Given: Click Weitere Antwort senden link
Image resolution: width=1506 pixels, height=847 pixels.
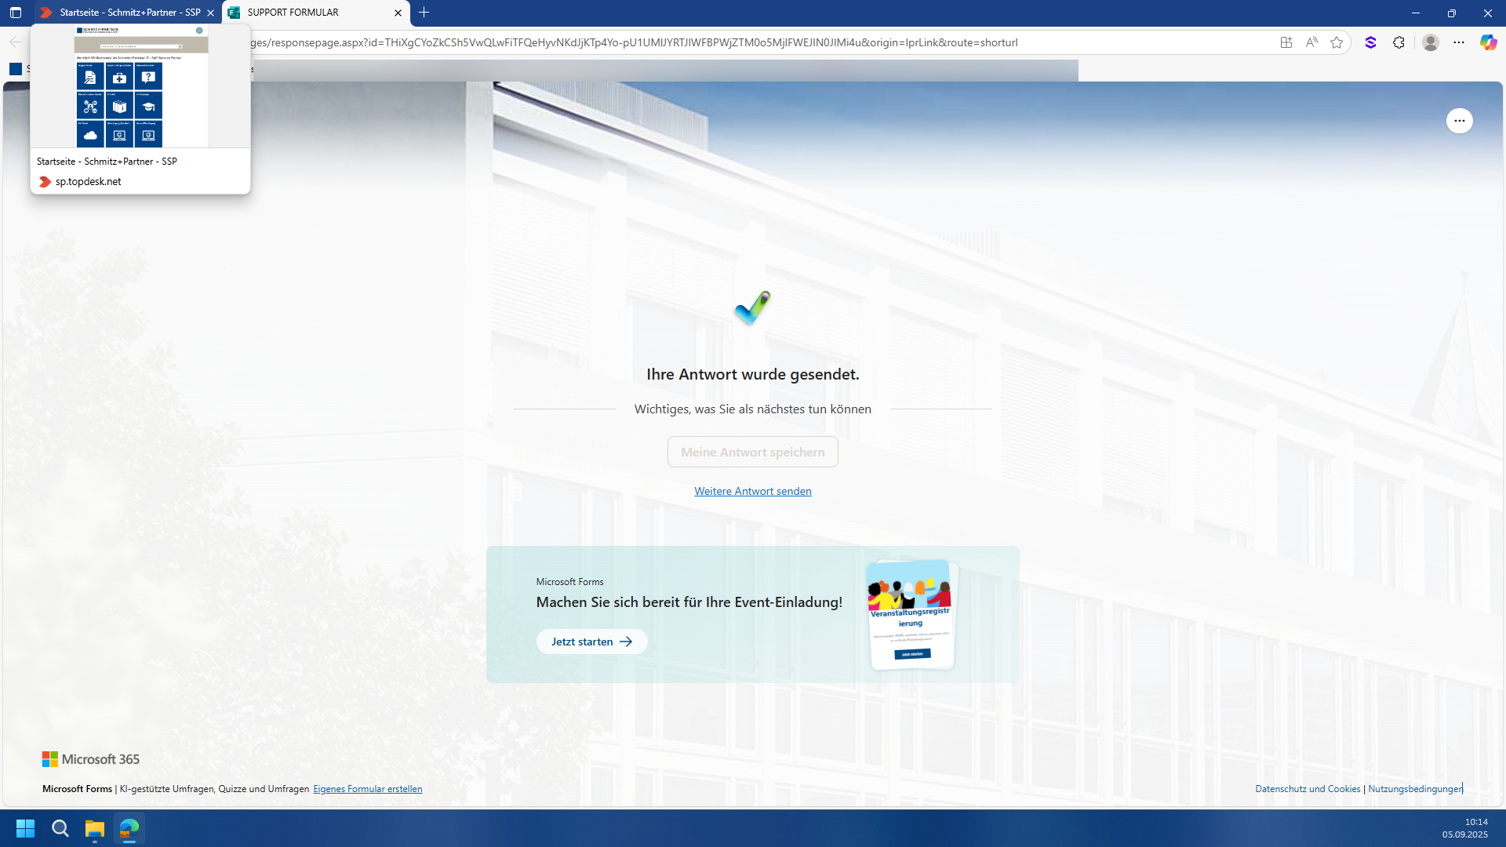Looking at the screenshot, I should [752, 491].
